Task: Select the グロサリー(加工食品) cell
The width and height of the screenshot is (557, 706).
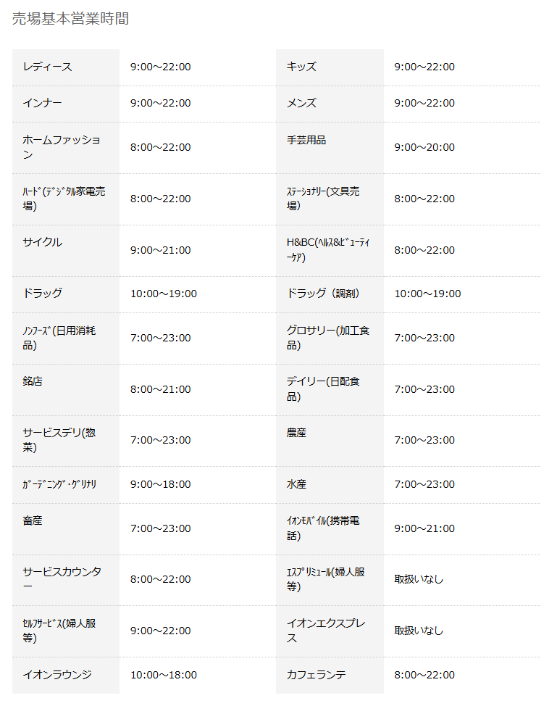Action: (x=328, y=338)
